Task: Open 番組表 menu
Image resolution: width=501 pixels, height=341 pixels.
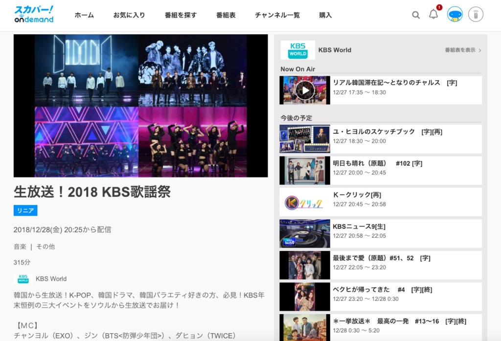Action: 226,15
